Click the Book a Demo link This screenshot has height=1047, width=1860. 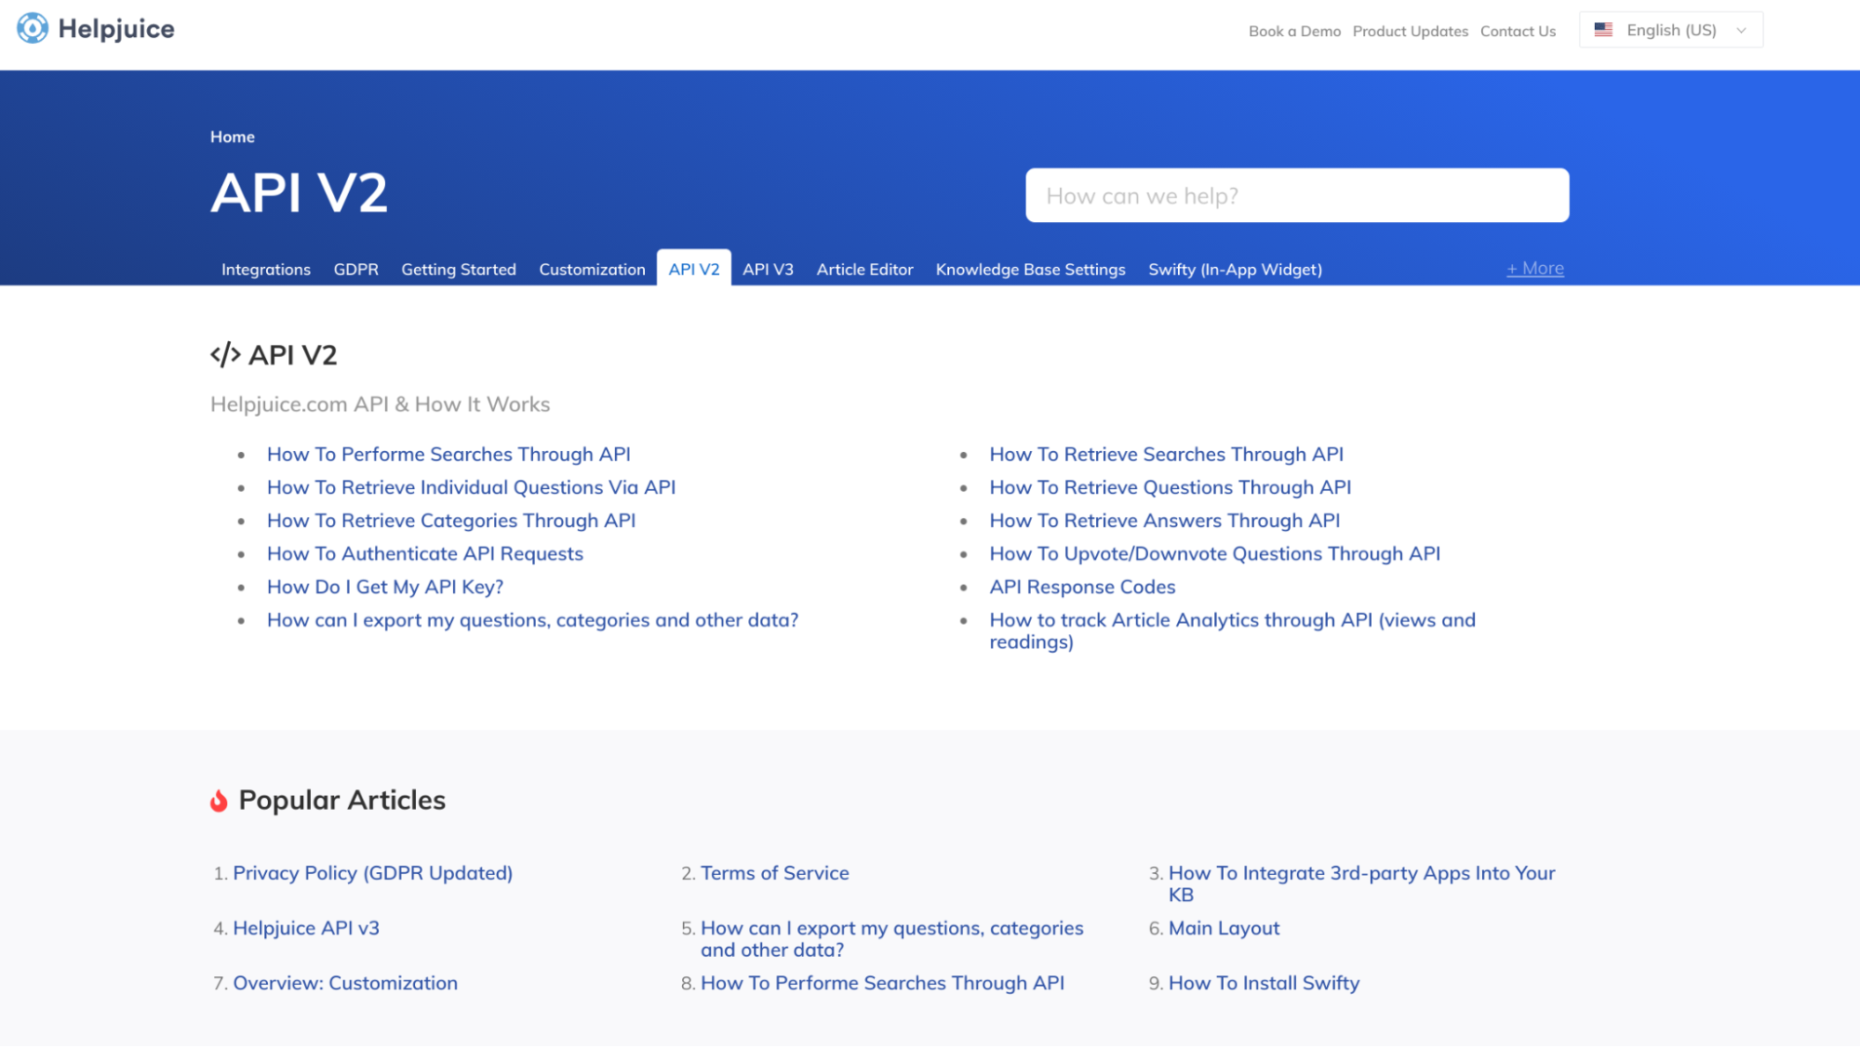point(1294,32)
